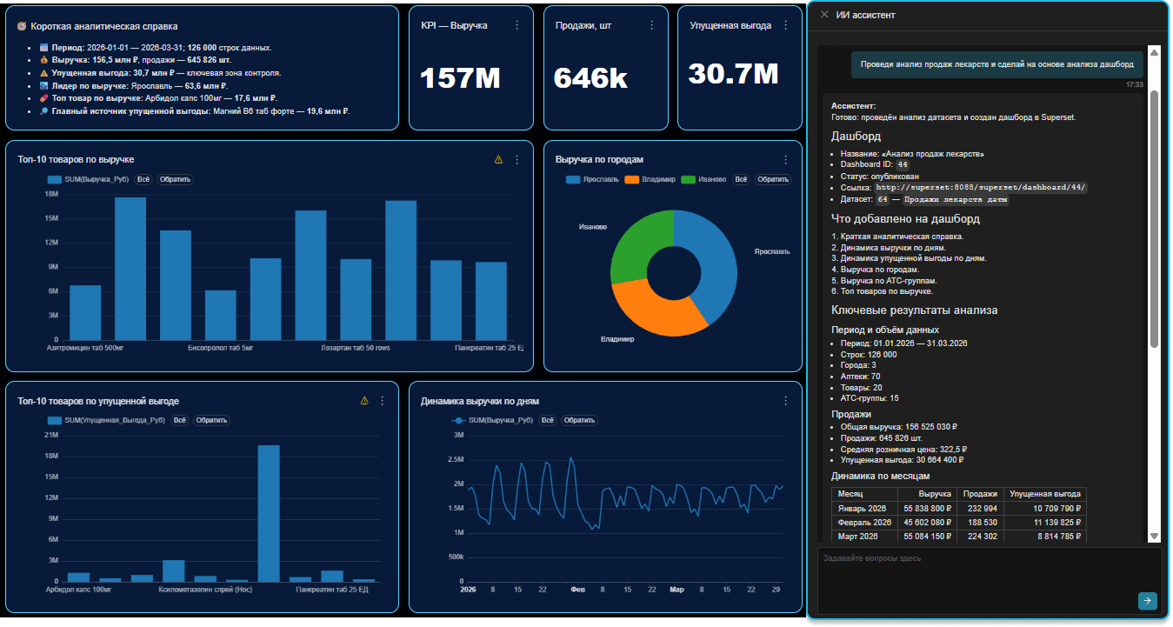Click the tallest bar in упущенная выгода chart

(x=269, y=513)
